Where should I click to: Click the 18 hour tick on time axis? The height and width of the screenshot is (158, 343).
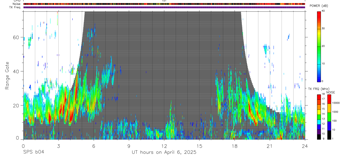click(x=234, y=146)
